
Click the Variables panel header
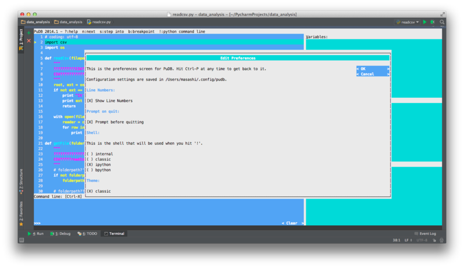point(317,37)
